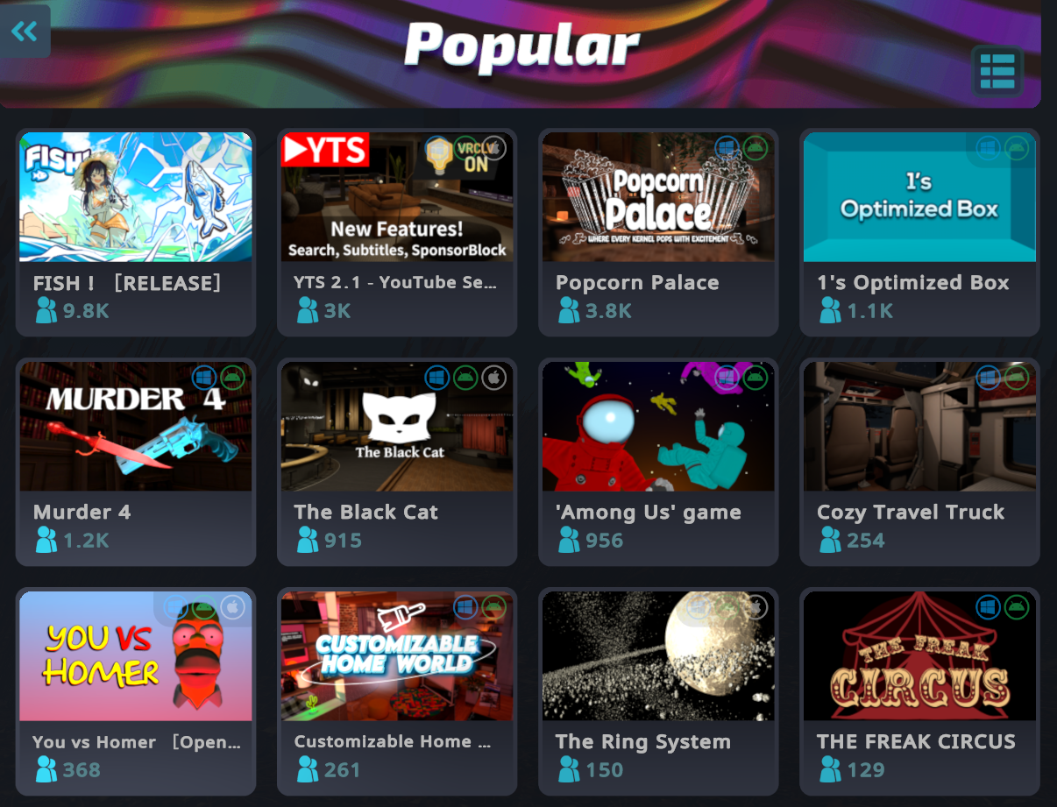
Task: Select The Ring System world tile
Action: (658, 692)
